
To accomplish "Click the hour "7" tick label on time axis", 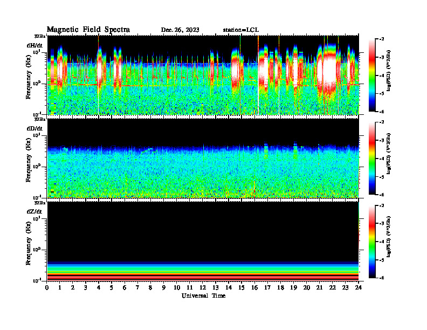I will click(138, 288).
